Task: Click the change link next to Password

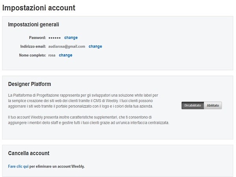Action: tap(71, 38)
